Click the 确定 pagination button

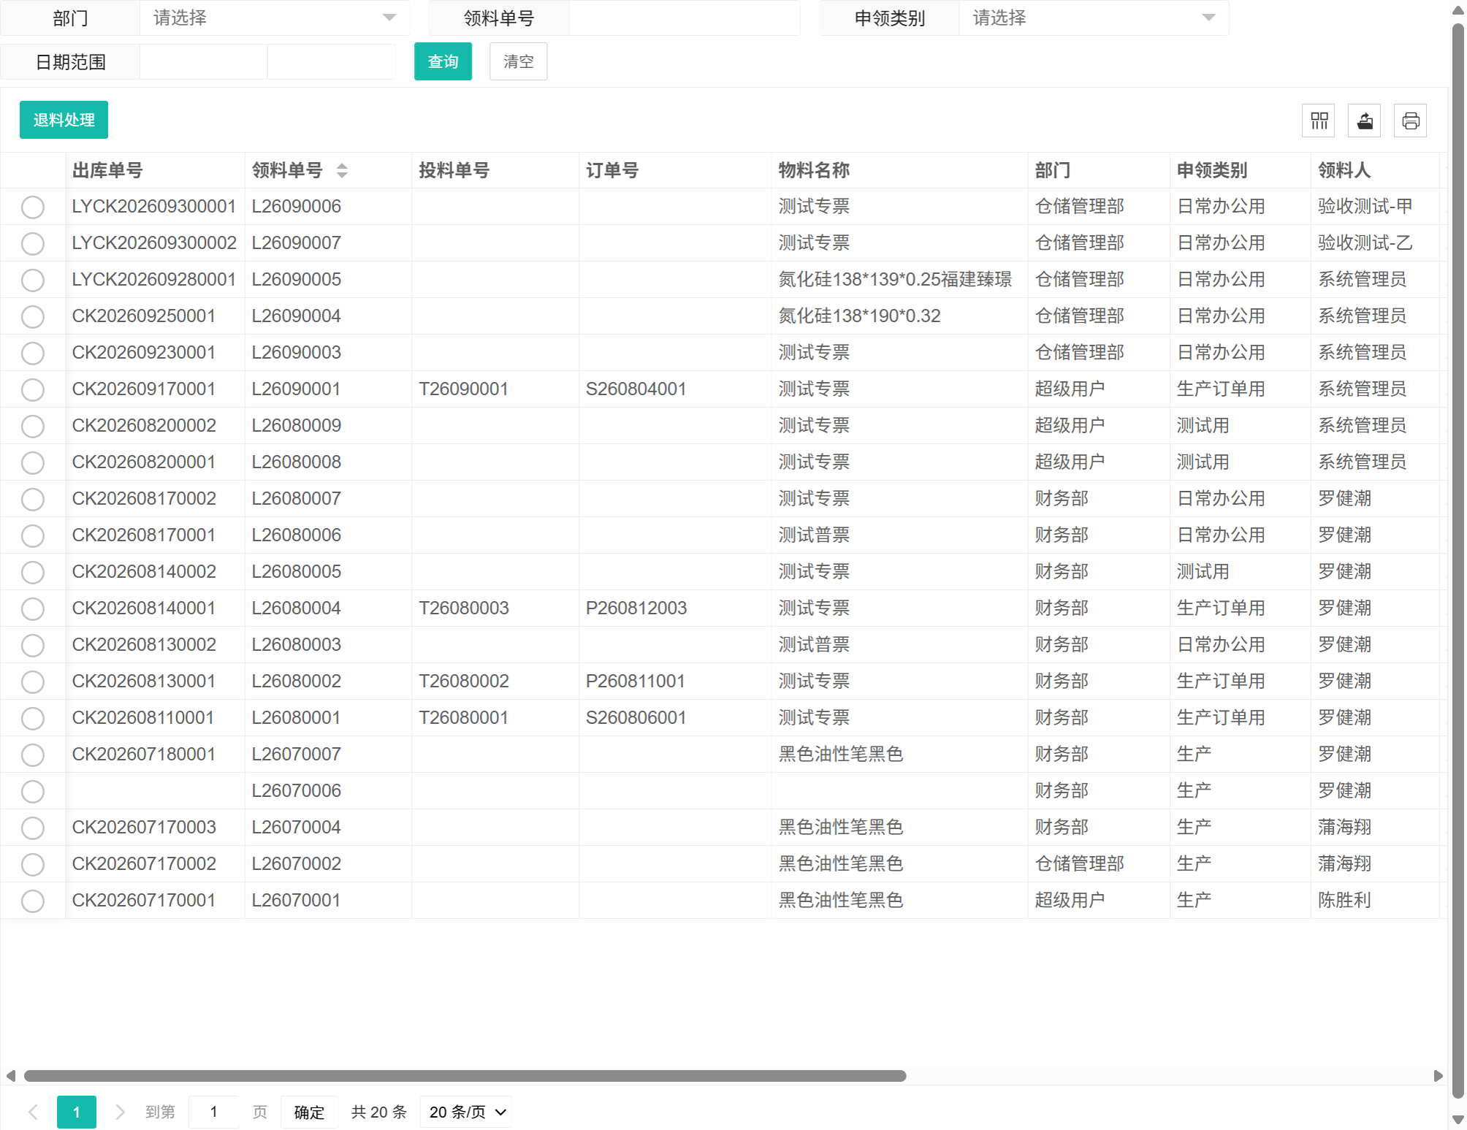pos(309,1112)
